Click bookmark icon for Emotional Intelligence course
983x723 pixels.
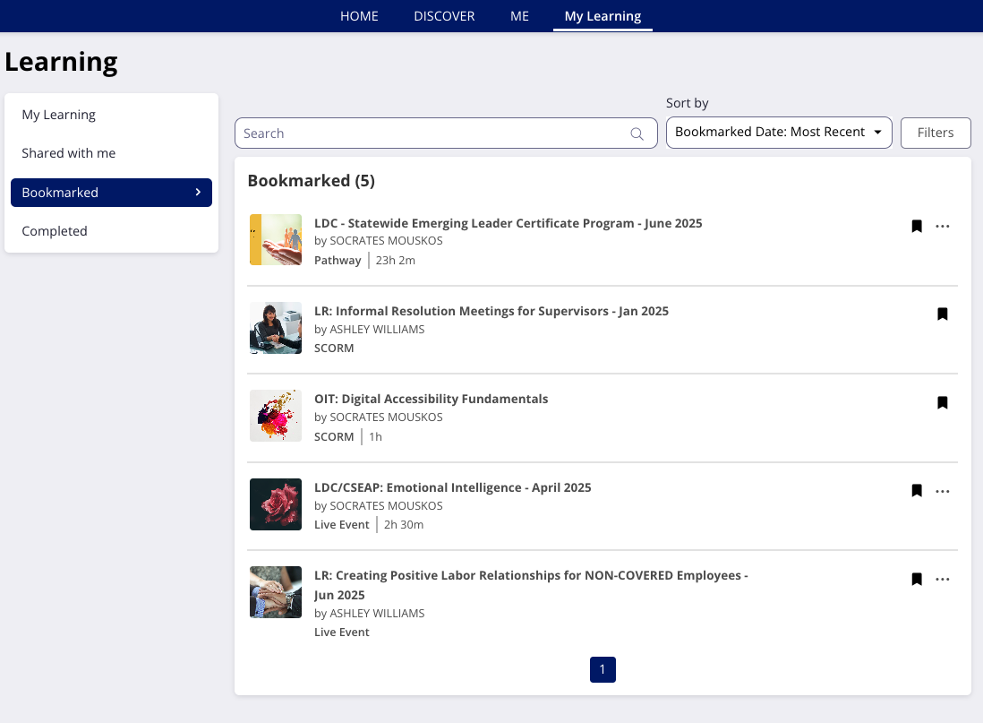[917, 491]
